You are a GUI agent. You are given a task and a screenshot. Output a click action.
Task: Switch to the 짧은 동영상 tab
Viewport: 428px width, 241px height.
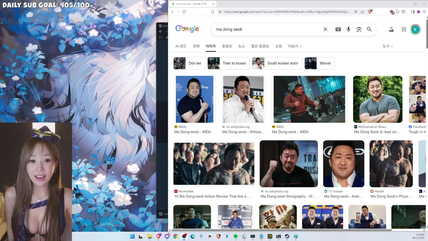(x=260, y=46)
